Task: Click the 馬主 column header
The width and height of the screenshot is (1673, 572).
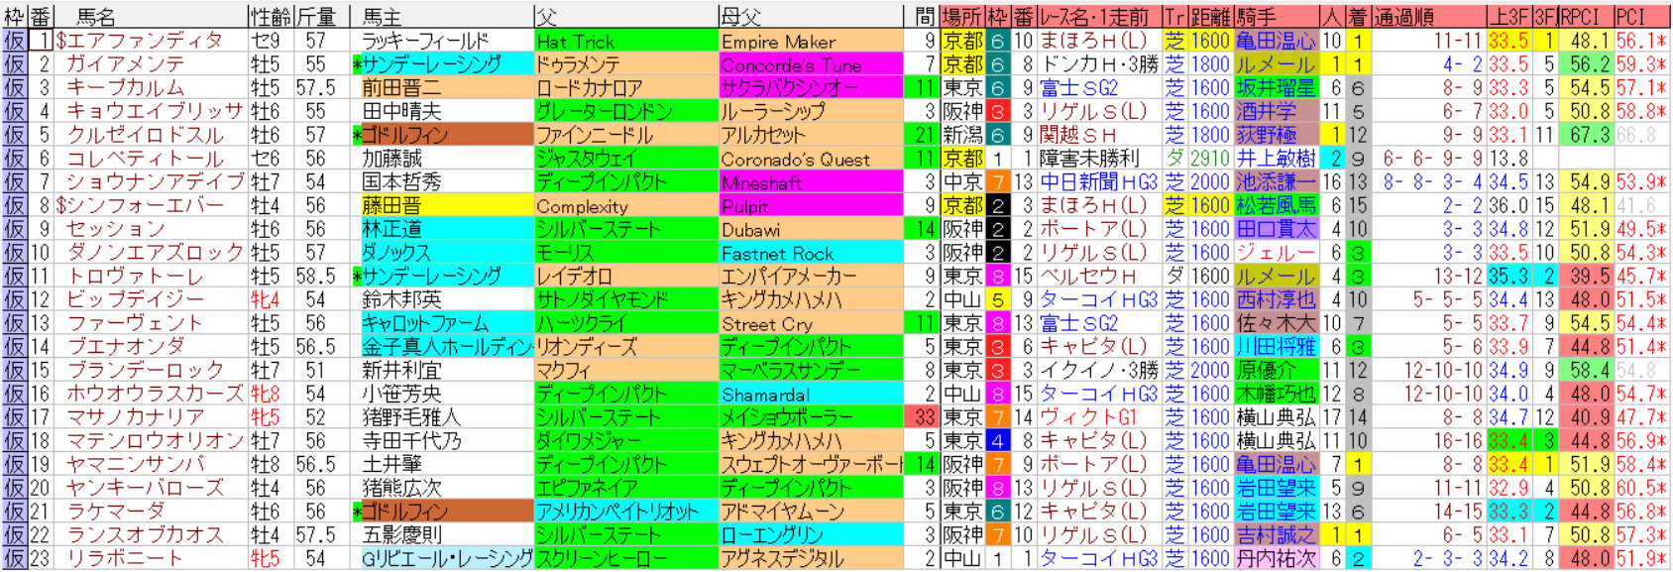Action: pyautogui.click(x=383, y=16)
